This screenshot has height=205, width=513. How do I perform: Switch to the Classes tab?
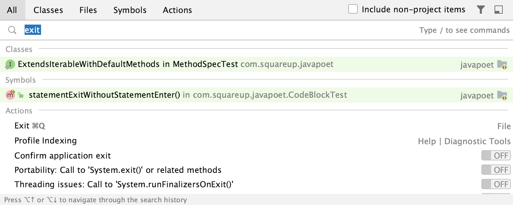click(x=48, y=10)
